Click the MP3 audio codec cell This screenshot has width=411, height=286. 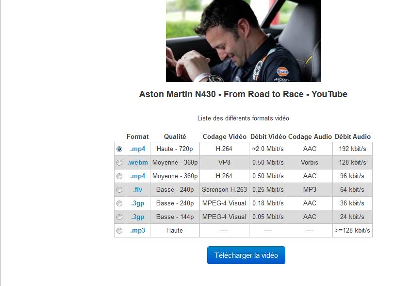click(310, 189)
